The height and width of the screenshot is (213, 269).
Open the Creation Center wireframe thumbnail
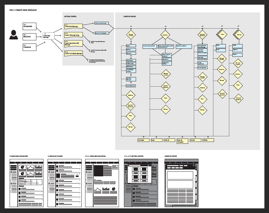(x=181, y=183)
